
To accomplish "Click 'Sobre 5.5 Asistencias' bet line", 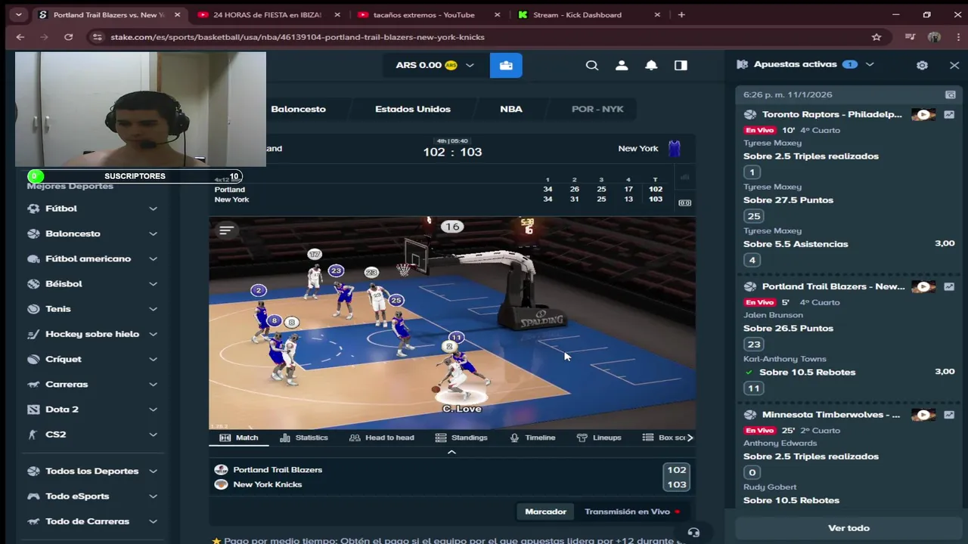I will 796,244.
